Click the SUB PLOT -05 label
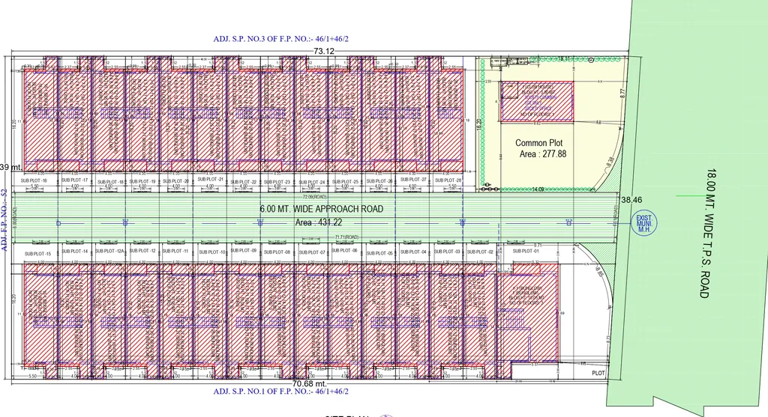Viewport: 768px width, 417px height. pos(379,253)
